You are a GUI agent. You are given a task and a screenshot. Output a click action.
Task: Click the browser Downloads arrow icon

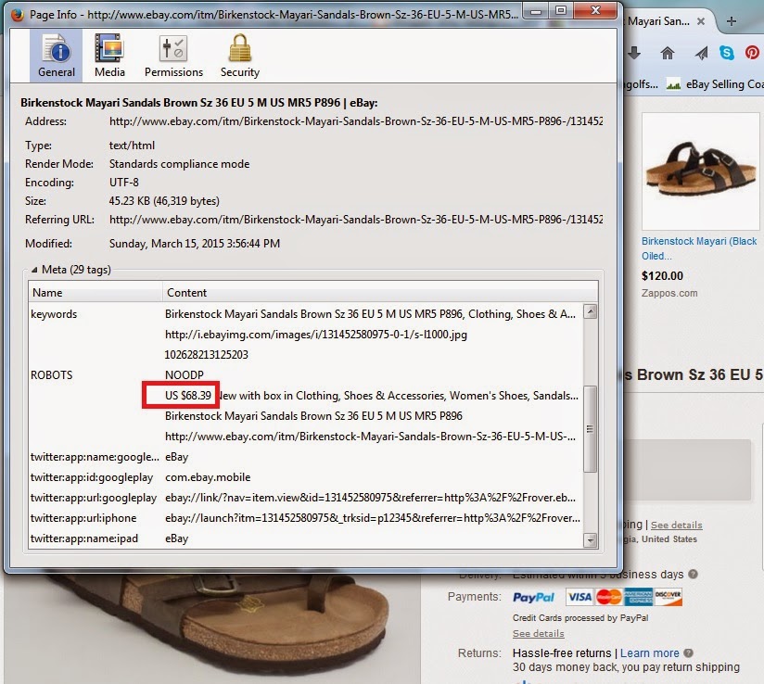pyautogui.click(x=634, y=53)
